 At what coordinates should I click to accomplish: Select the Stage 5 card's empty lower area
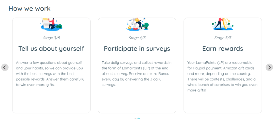[223, 103]
